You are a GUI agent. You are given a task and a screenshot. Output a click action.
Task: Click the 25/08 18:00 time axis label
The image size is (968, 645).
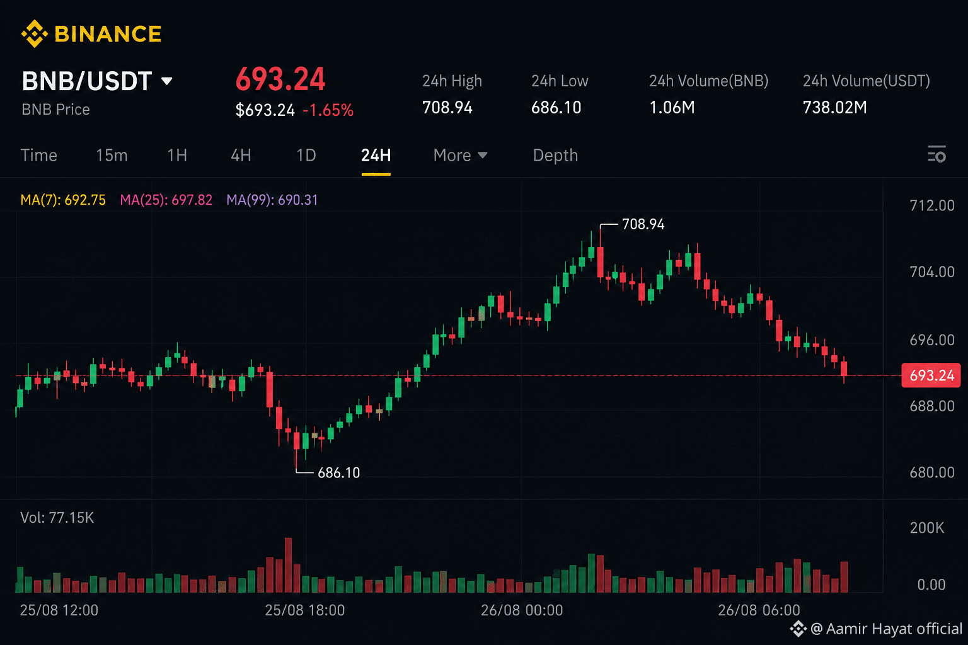[305, 610]
